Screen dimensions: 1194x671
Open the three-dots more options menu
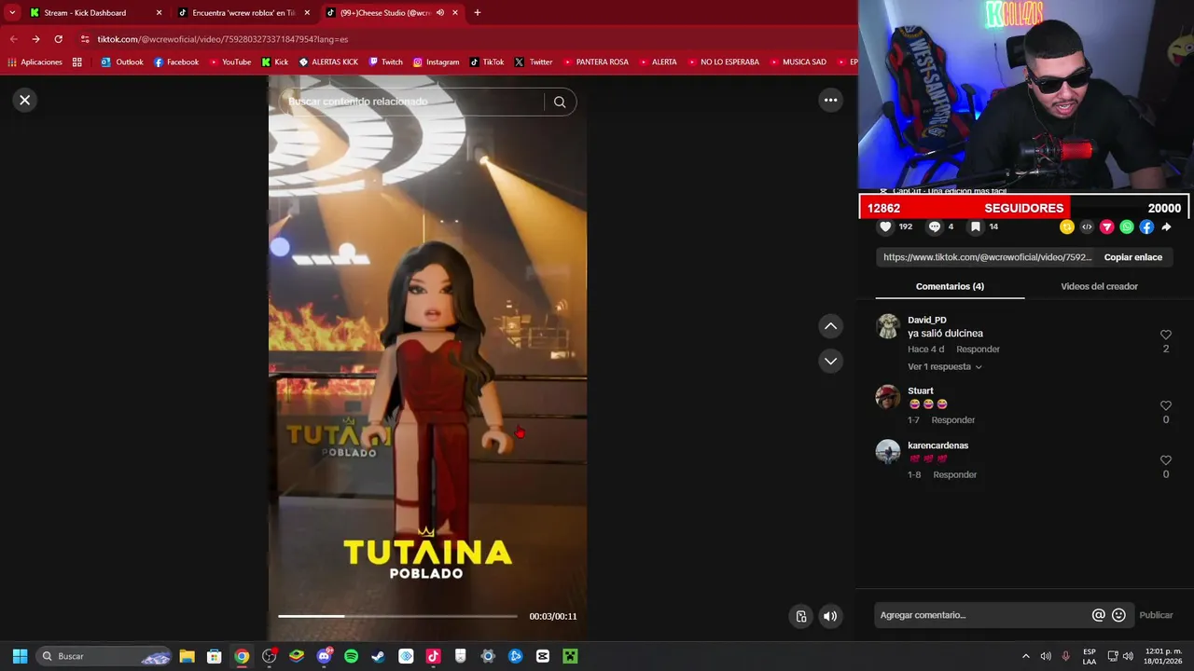(830, 100)
